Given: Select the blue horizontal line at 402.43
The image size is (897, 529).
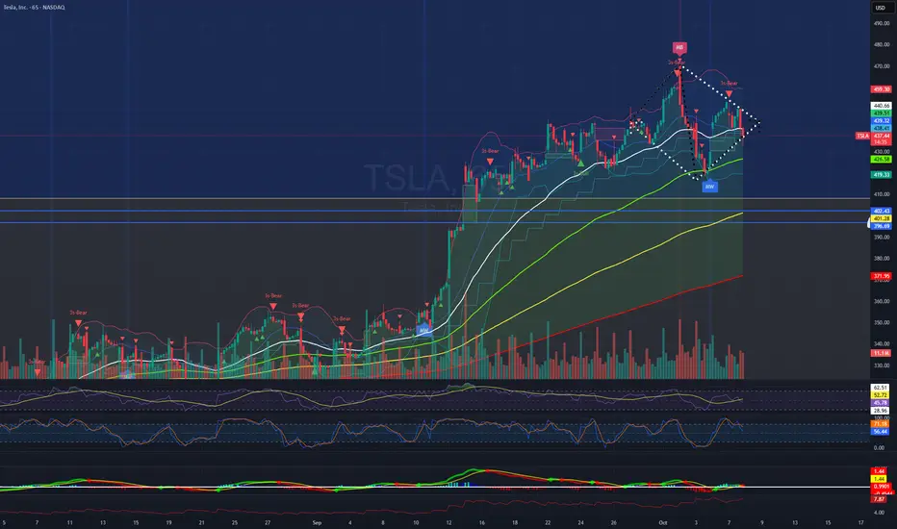Looking at the screenshot, I should [x=435, y=211].
